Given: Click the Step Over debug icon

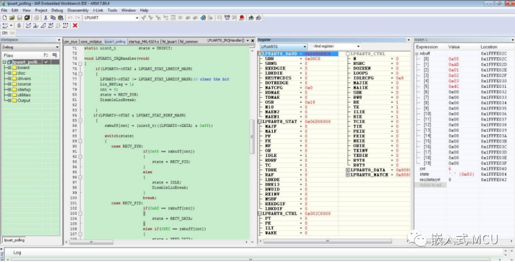Looking at the screenshot, I should coord(28,26).
